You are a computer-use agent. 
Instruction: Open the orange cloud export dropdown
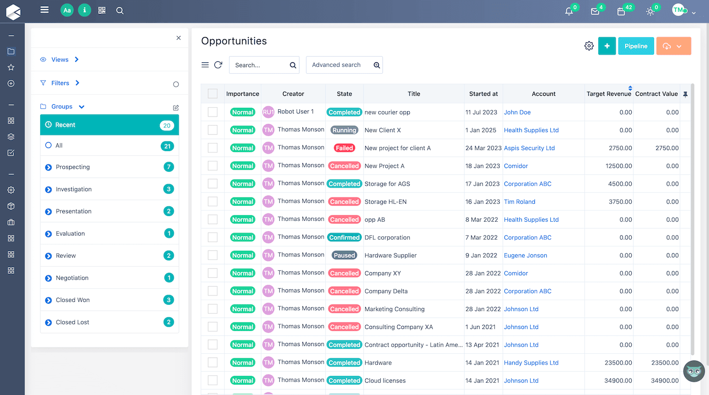pyautogui.click(x=673, y=46)
